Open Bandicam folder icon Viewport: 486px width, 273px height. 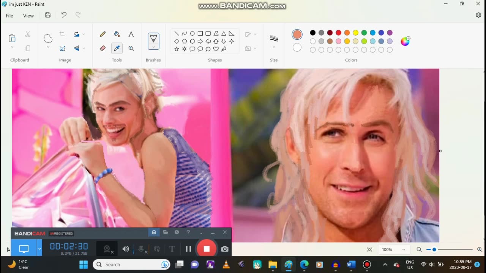point(166,232)
